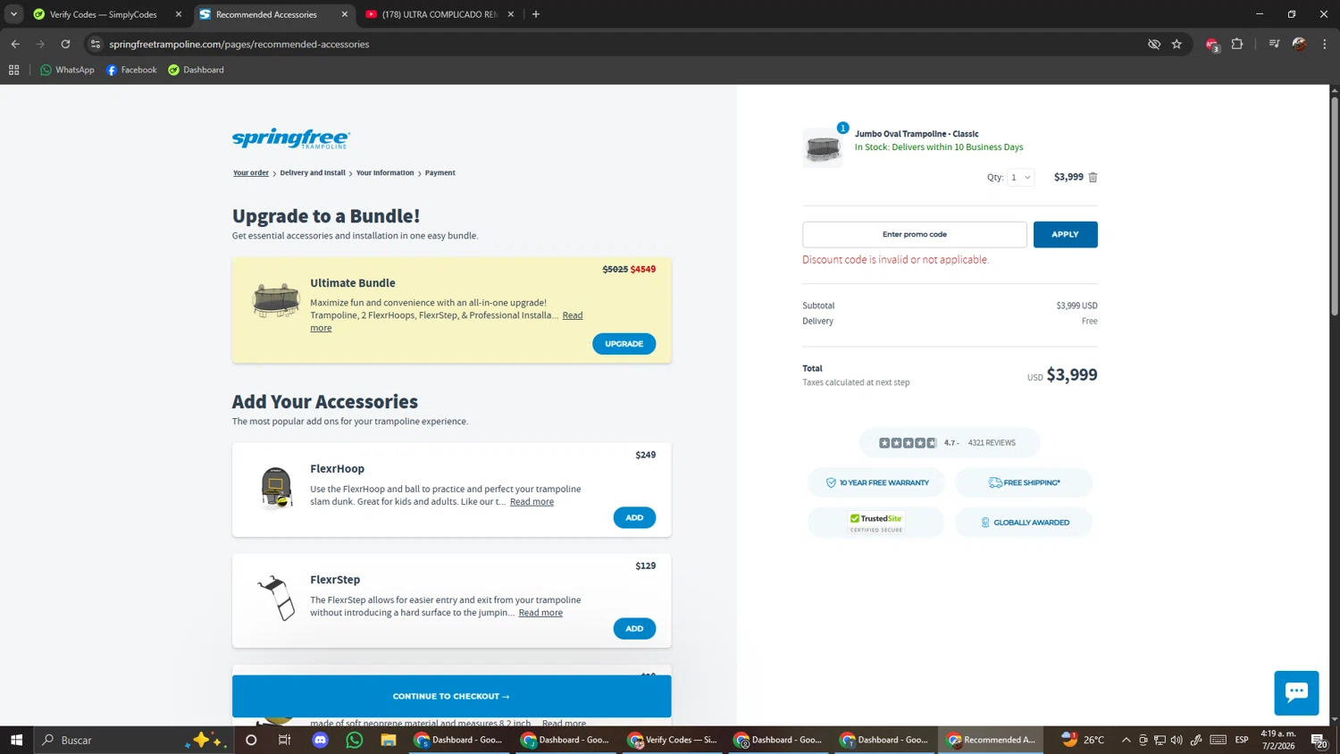The height and width of the screenshot is (754, 1340).
Task: Add the FlexrStep accessory
Action: coord(634,628)
